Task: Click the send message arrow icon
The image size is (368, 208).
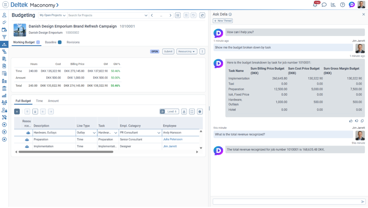Action: pos(363,202)
